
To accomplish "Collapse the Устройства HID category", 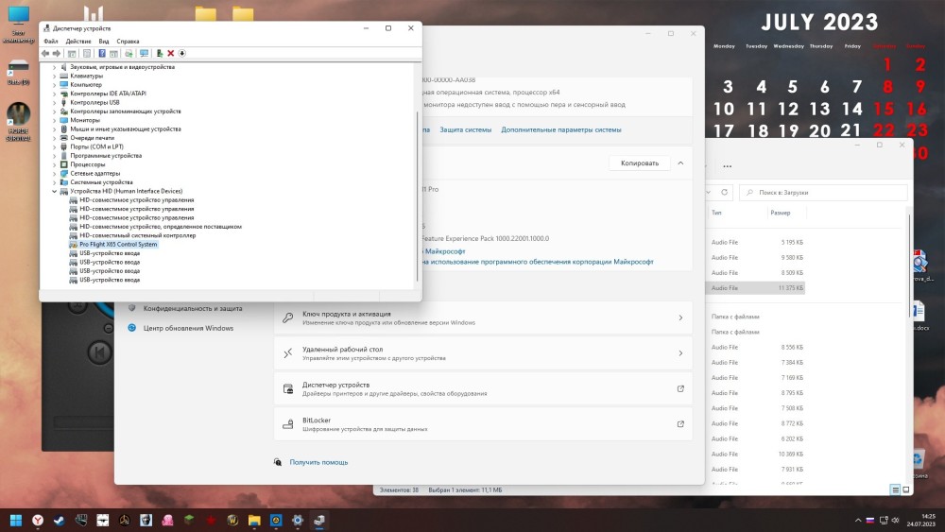I will [x=54, y=191].
